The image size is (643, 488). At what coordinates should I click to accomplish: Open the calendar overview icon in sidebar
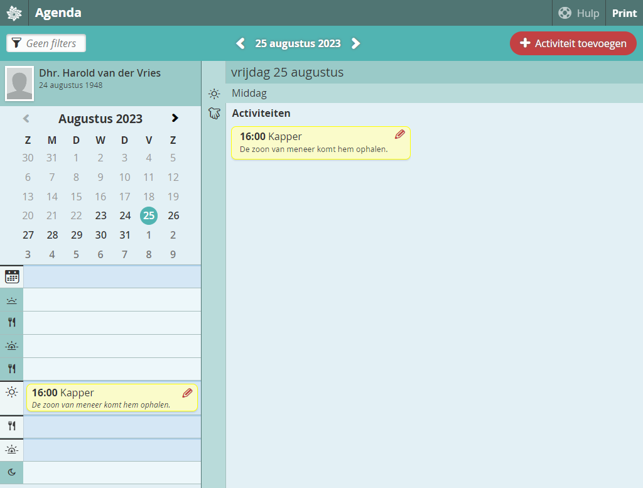(12, 276)
